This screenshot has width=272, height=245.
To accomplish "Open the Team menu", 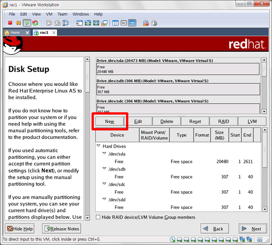I will (x=62, y=14).
